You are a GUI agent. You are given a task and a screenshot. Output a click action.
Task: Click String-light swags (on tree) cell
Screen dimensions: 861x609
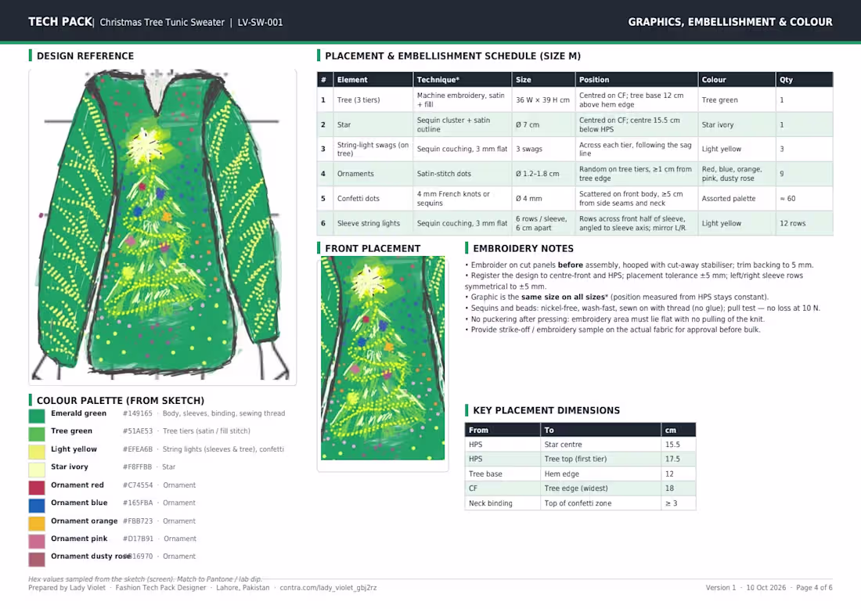[x=373, y=149]
